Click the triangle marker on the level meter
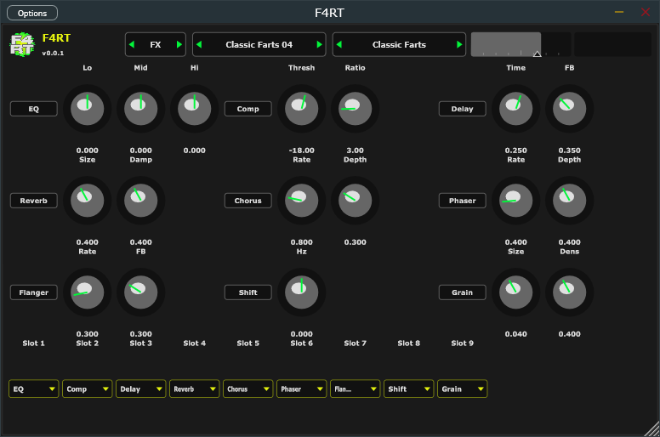 pos(537,54)
